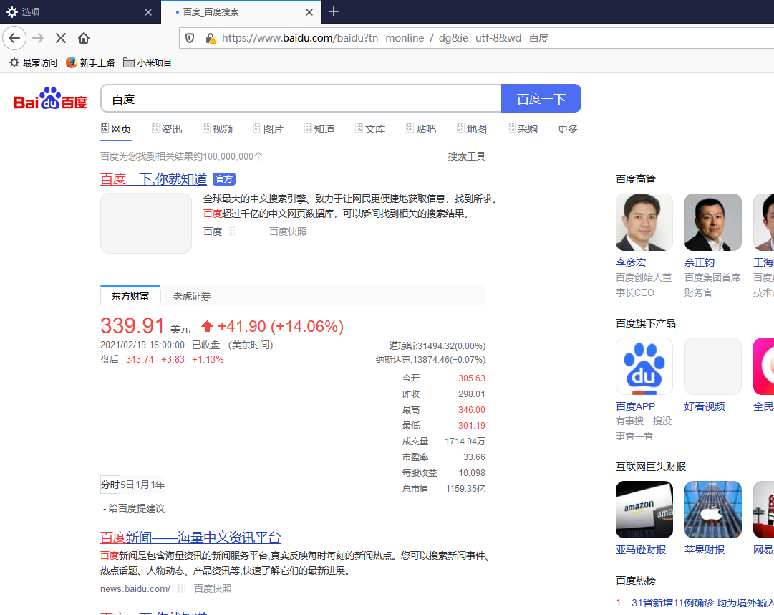Click the 百度一下 search button
This screenshot has width=774, height=615.
tap(541, 98)
